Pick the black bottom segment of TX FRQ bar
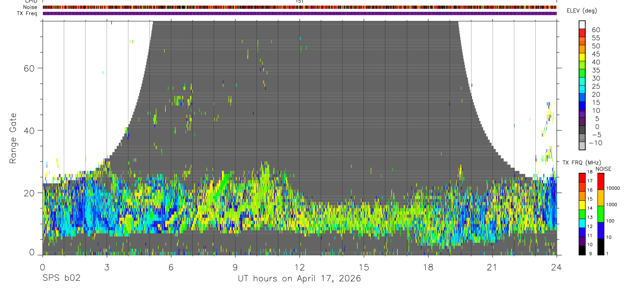The height and width of the screenshot is (289, 626). (x=582, y=250)
